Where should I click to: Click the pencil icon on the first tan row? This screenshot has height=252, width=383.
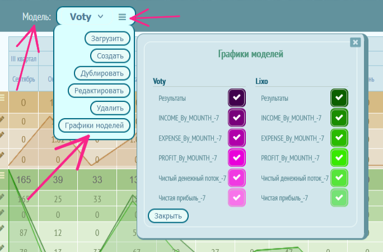click(2, 119)
